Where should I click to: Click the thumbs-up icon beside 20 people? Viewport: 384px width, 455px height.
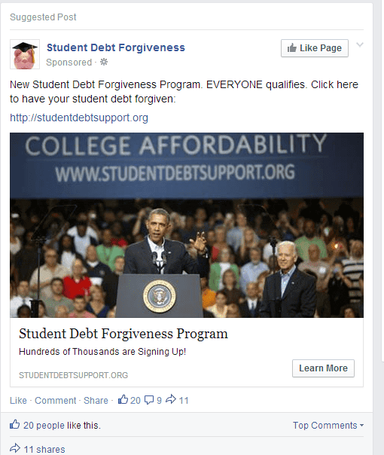pyautogui.click(x=15, y=424)
